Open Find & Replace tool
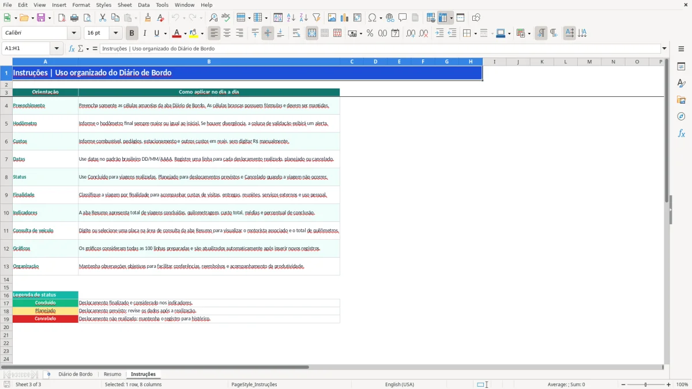692x389 pixels. point(213,18)
